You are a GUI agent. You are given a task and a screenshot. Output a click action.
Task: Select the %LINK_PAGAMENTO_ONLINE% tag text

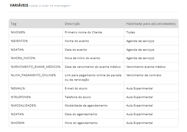[x=33, y=75]
